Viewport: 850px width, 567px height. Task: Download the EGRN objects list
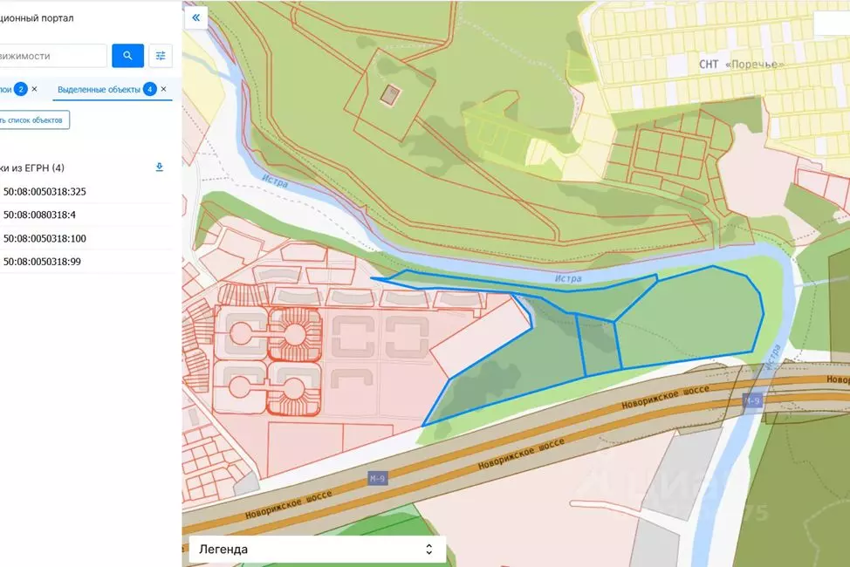[160, 167]
